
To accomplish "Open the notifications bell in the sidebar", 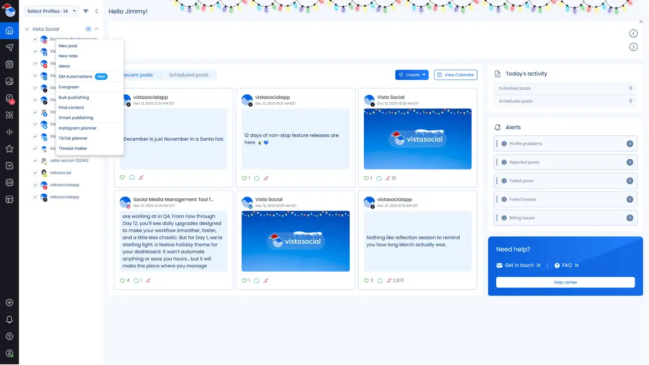I will click(x=9, y=320).
